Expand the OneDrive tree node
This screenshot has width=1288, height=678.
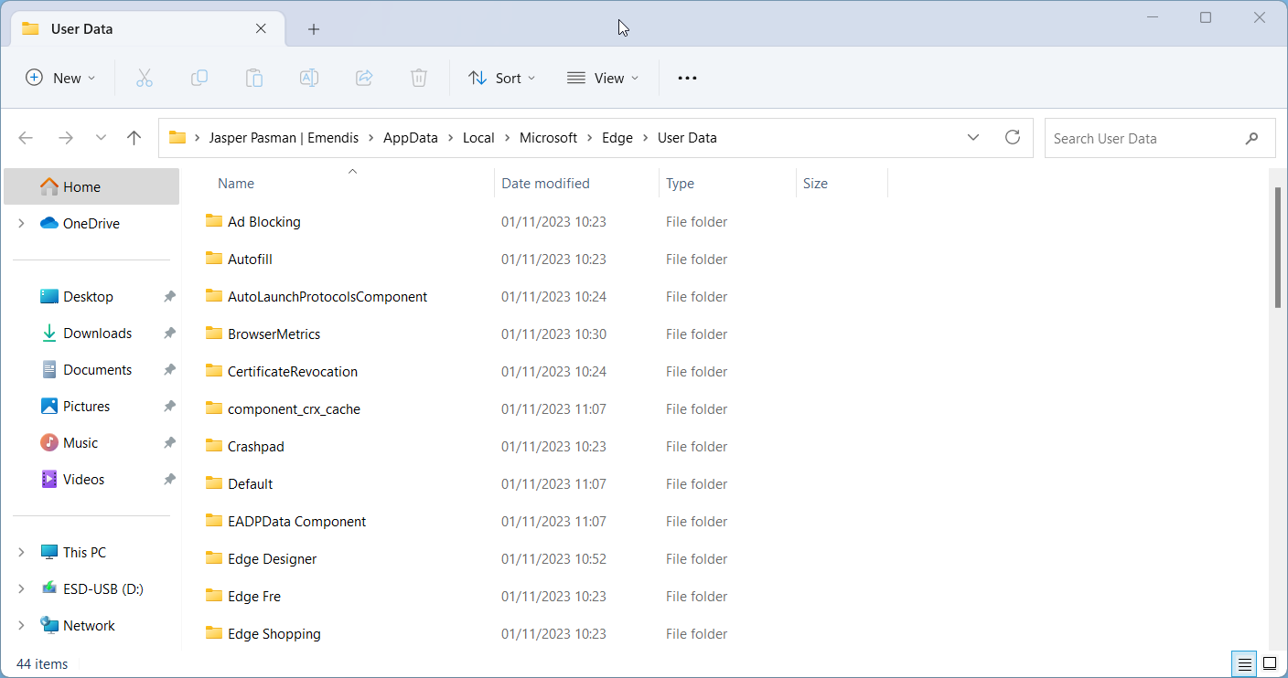click(x=21, y=224)
